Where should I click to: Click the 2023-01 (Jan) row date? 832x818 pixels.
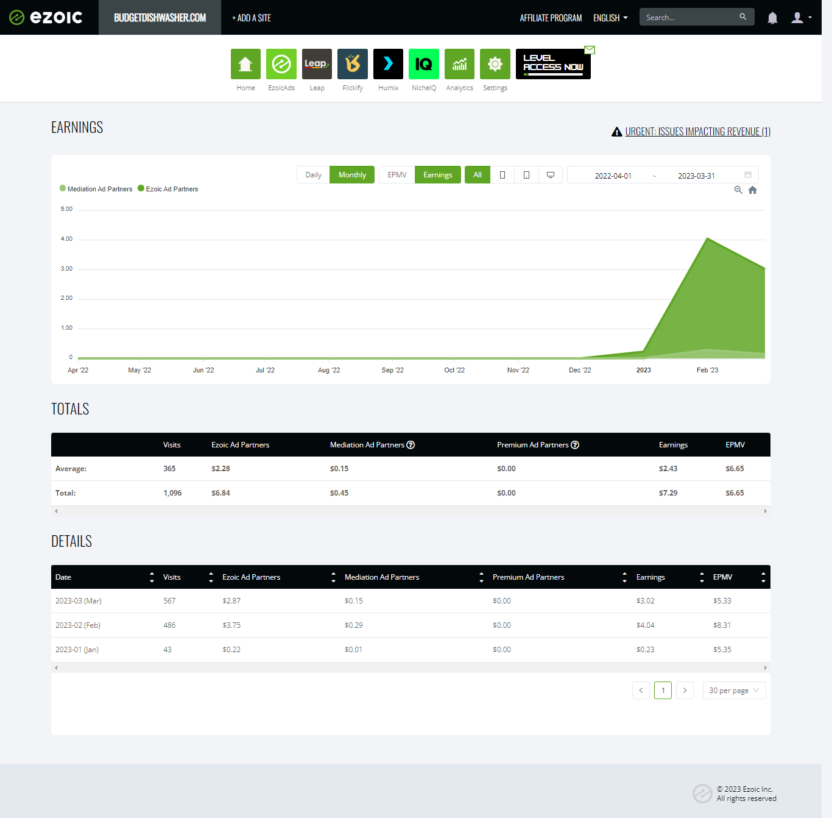tap(77, 650)
